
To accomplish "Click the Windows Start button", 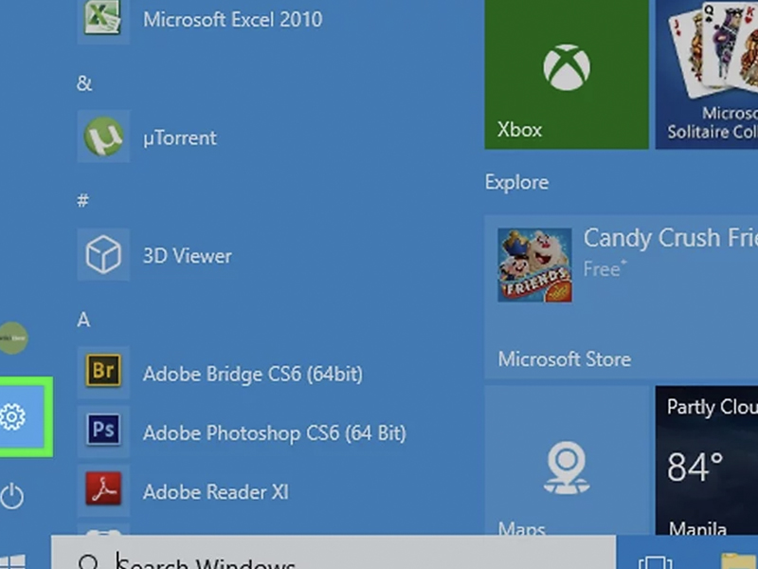I will pos(12,560).
